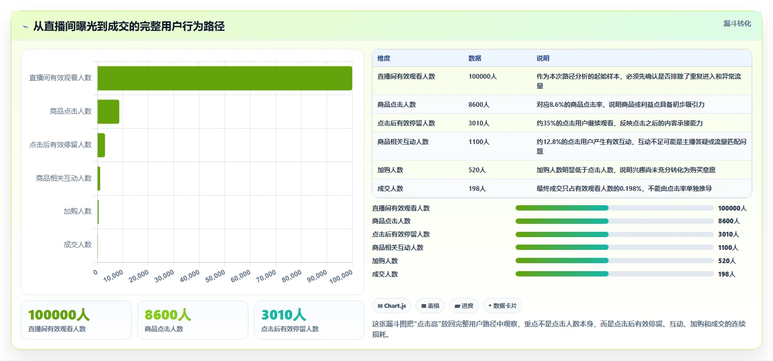This screenshot has height=361, width=773.
Task: Click the 加购人数 chart axis label
Action: 78,211
